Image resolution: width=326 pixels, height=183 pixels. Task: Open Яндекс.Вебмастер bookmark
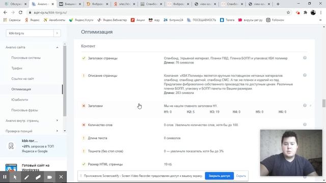[112, 20]
